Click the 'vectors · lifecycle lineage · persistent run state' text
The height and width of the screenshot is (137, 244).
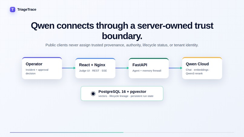click(x=126, y=96)
